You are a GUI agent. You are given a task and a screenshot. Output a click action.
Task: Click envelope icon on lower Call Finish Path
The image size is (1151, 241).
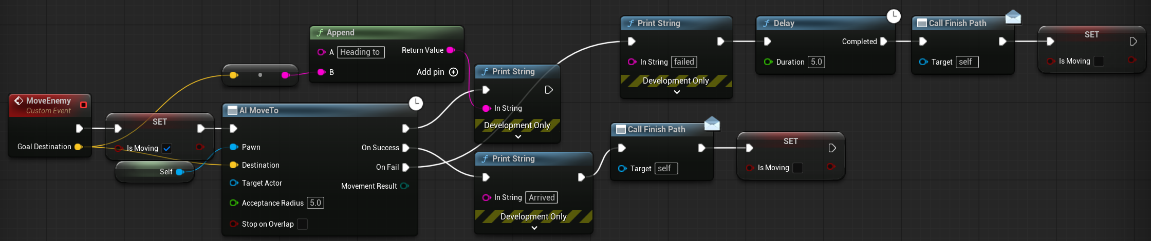[712, 124]
